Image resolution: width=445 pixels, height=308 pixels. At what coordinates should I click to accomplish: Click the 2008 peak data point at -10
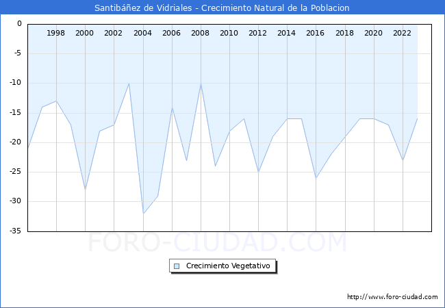click(201, 84)
